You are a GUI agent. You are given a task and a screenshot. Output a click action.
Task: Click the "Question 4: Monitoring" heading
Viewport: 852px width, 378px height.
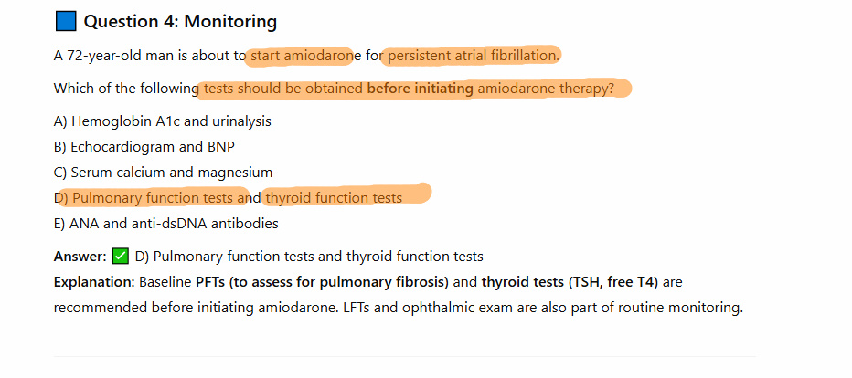click(x=180, y=22)
